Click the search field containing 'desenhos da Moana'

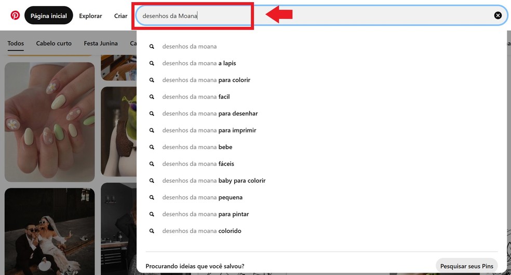tap(321, 16)
